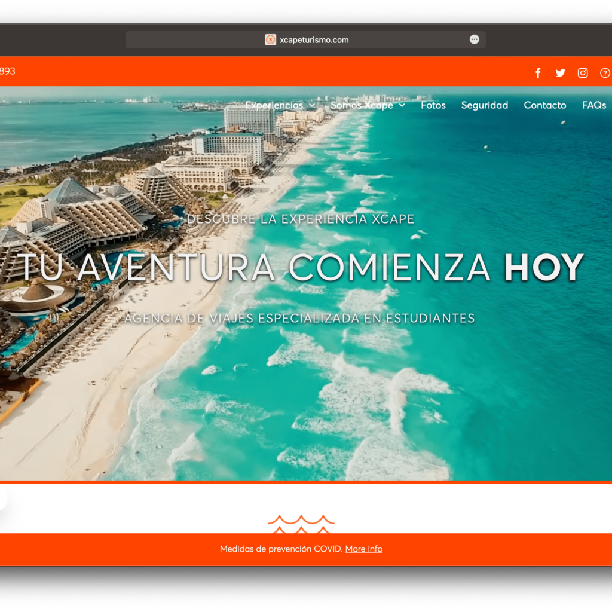The width and height of the screenshot is (612, 612).
Task: Open the FAQs page
Action: click(594, 105)
